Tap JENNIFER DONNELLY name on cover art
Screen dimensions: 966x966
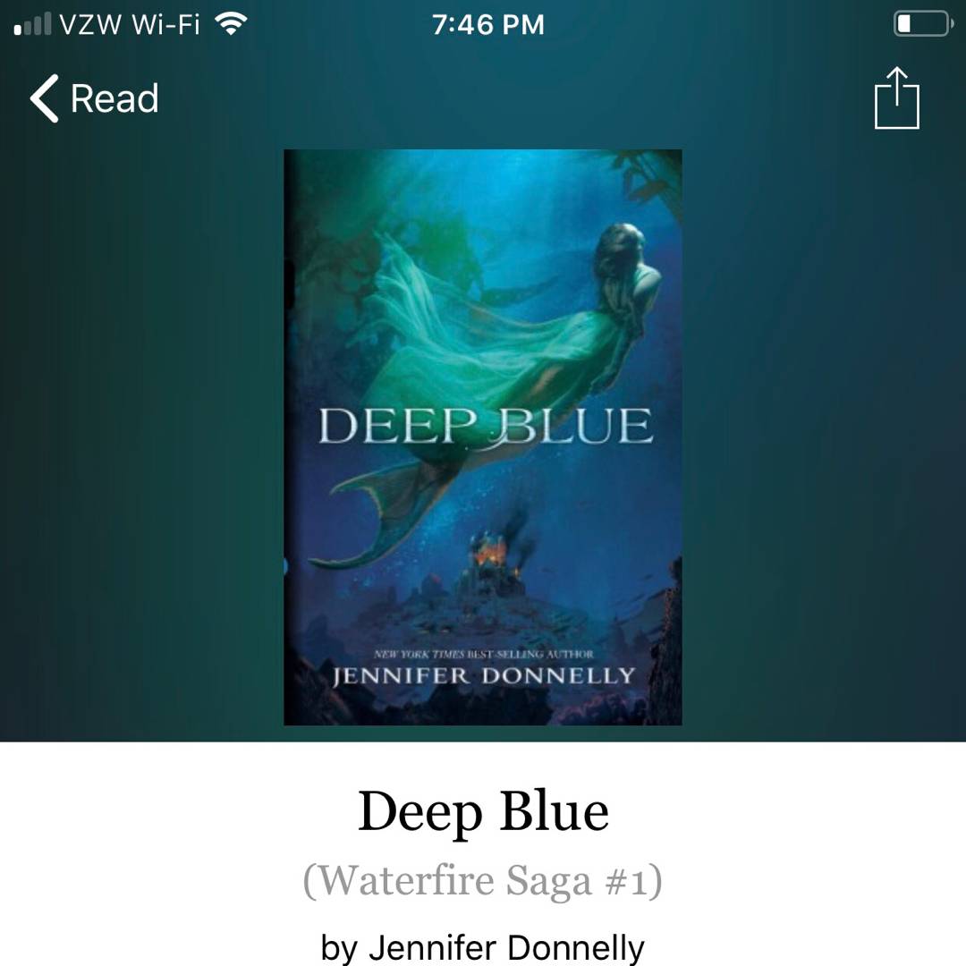[x=484, y=676]
